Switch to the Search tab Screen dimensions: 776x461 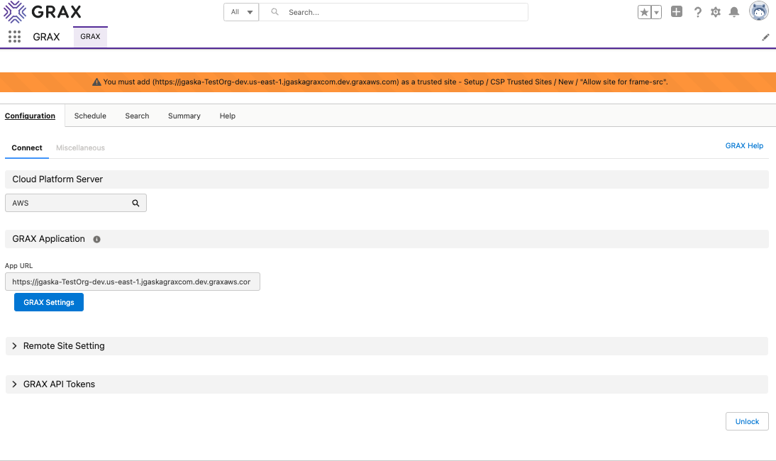[137, 116]
